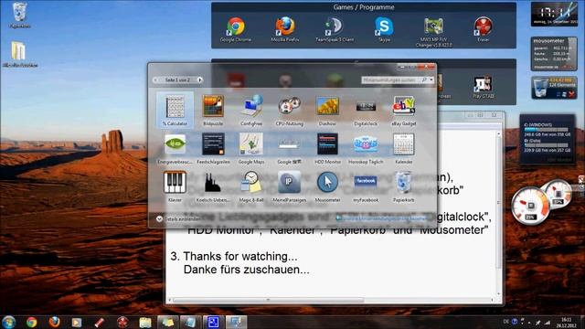Image resolution: width=585 pixels, height=329 pixels.
Task: Select the Google search gadget
Action: (289, 151)
